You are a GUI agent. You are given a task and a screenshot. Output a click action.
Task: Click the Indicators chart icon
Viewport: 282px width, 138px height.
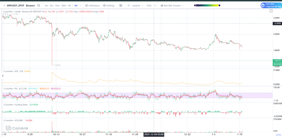click(86, 6)
